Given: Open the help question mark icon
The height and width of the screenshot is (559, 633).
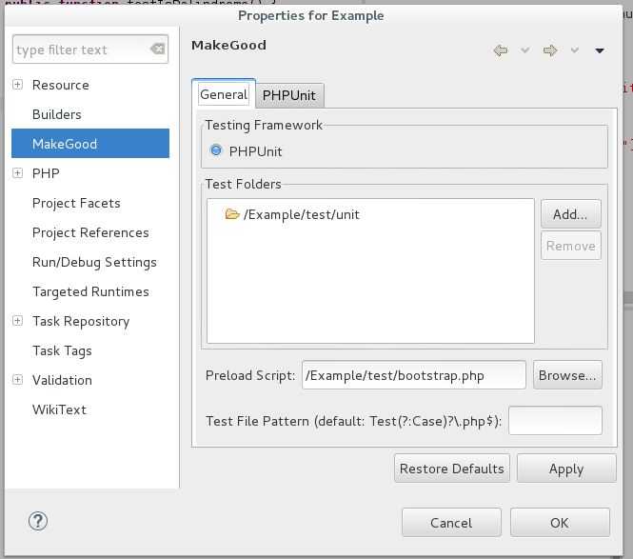Looking at the screenshot, I should tap(38, 521).
